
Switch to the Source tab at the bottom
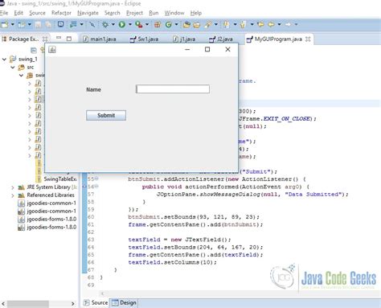pyautogui.click(x=96, y=302)
